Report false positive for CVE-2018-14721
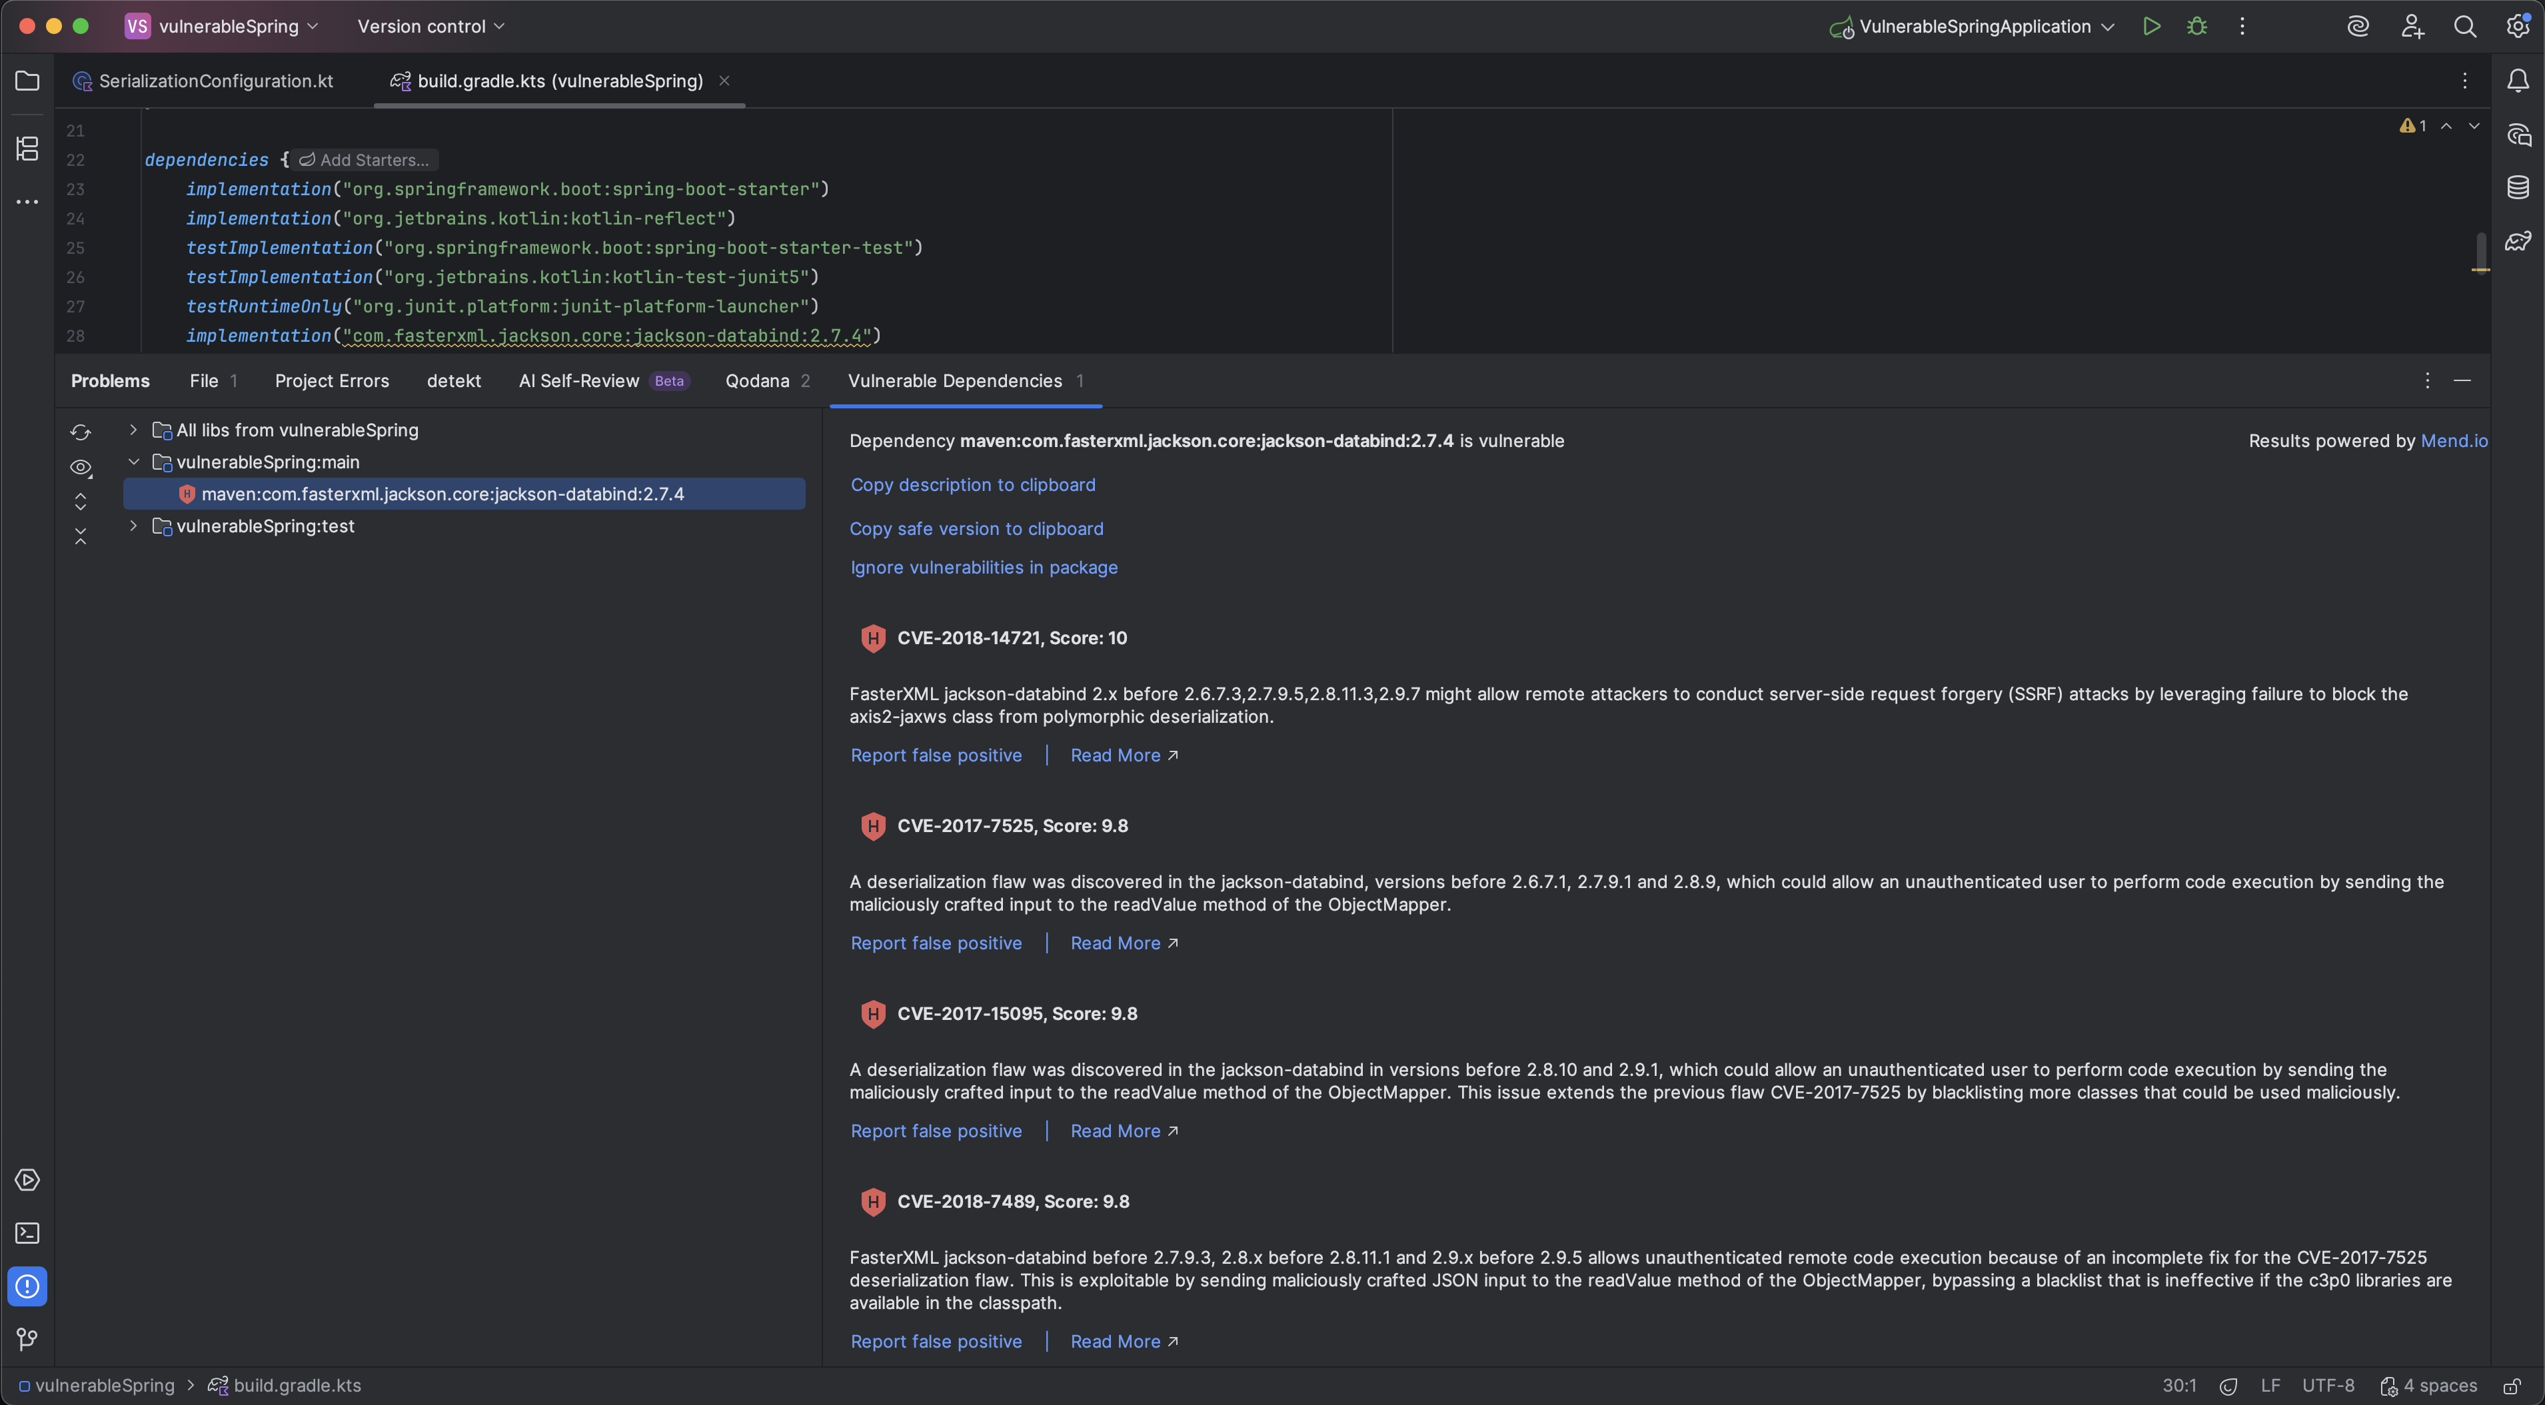This screenshot has width=2545, height=1405. click(x=936, y=755)
